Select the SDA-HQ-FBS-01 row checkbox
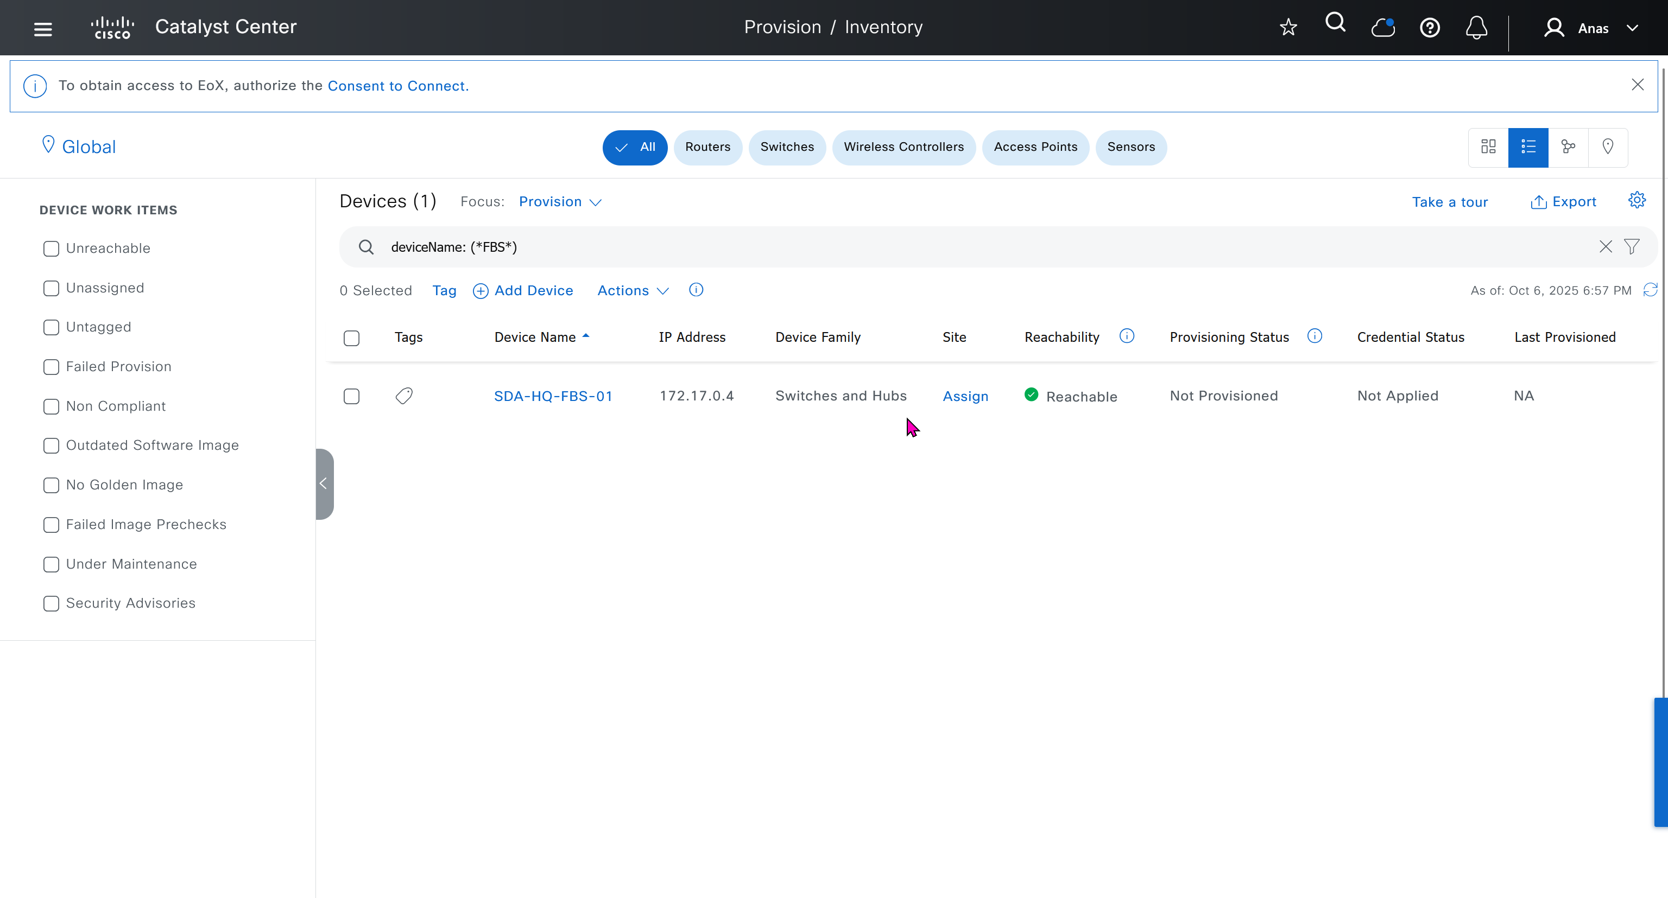Viewport: 1668px width, 898px height. 351,396
